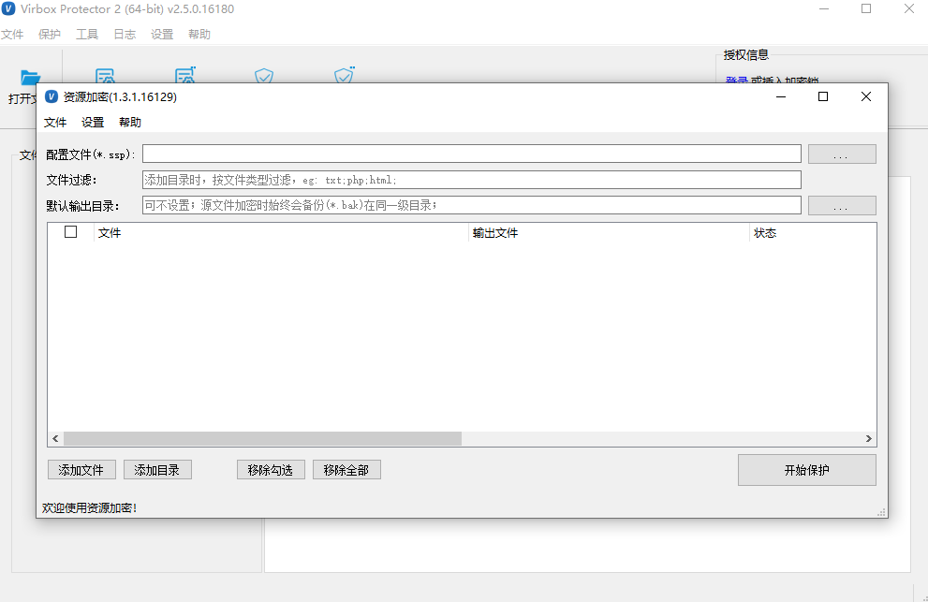Click the scroll-left arrow of file list
The height and width of the screenshot is (602, 928).
click(55, 438)
